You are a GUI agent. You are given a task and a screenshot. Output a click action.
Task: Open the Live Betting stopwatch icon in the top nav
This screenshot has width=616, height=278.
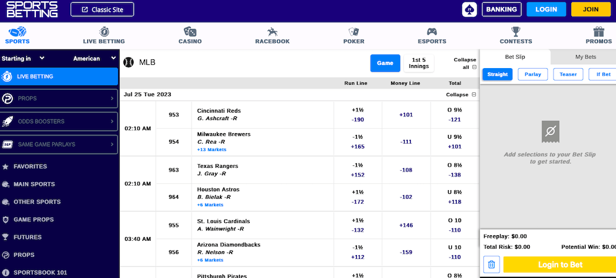pyautogui.click(x=103, y=32)
